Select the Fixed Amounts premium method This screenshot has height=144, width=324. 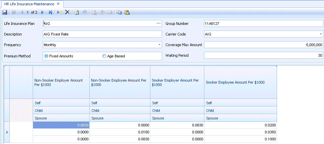(x=46, y=56)
